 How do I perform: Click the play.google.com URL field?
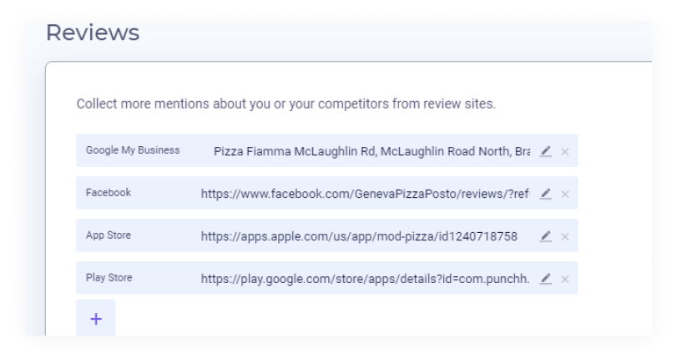coord(365,279)
